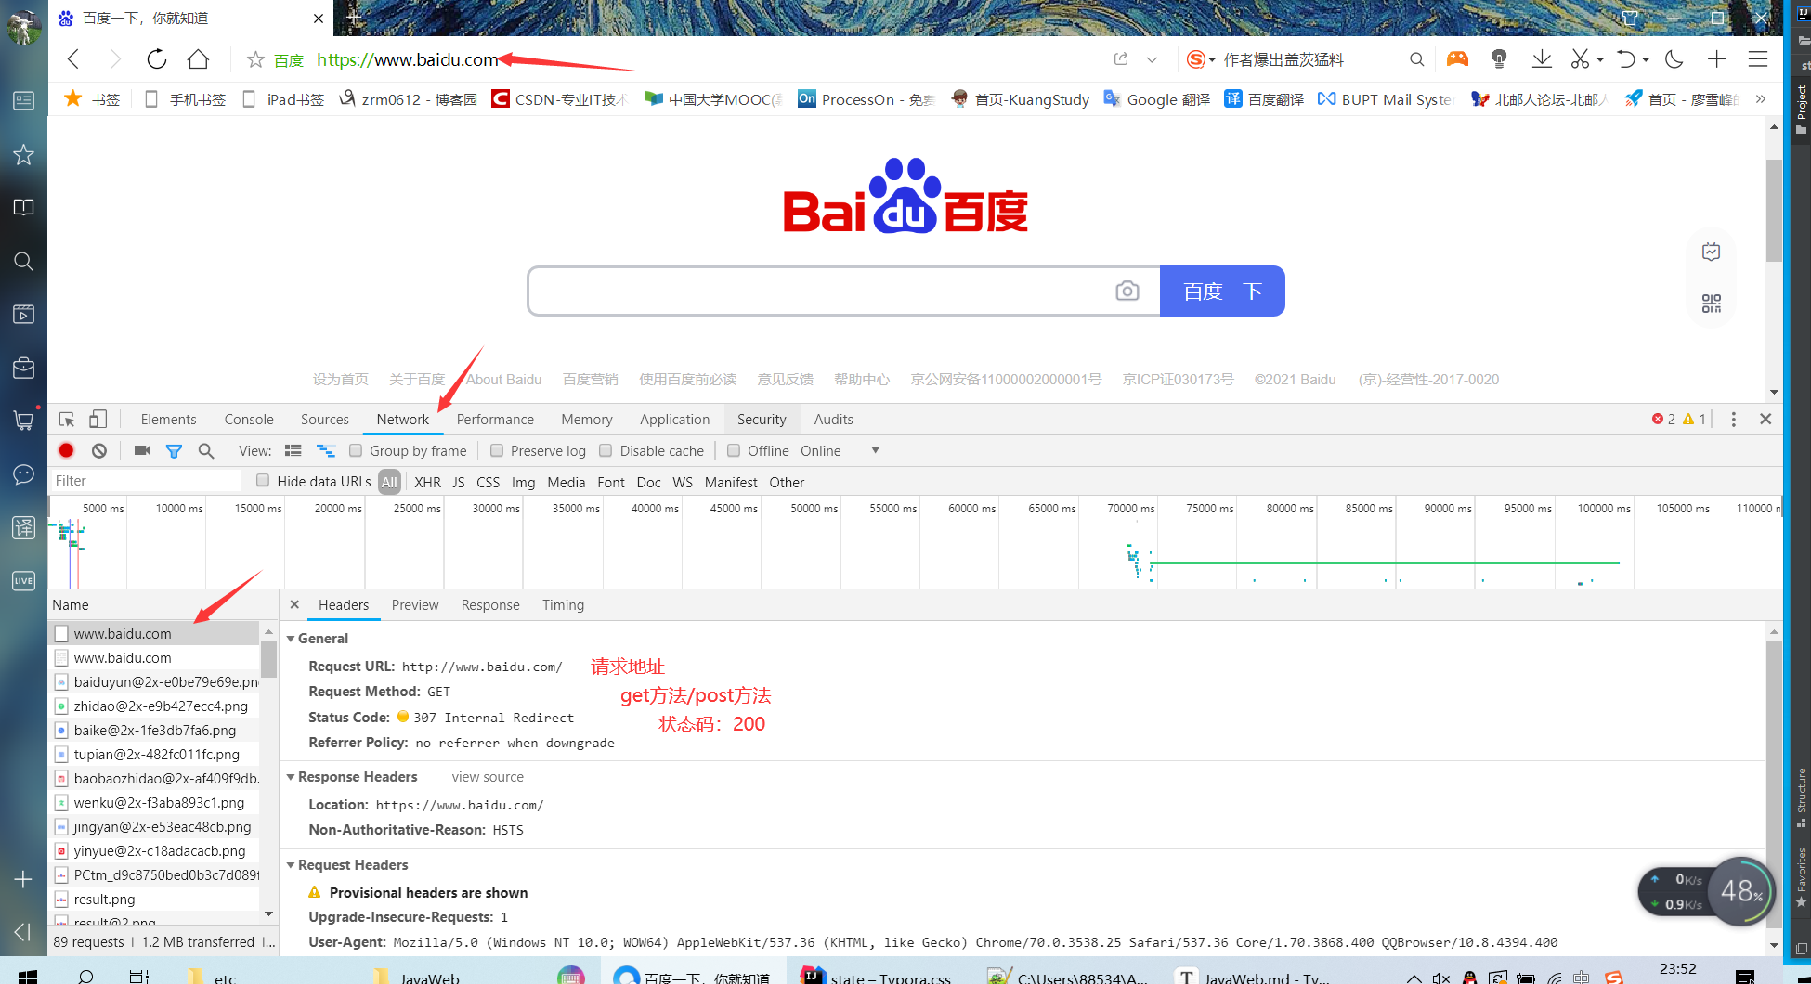Open the taskbar search icon
This screenshot has height=984, width=1811.
85,977
